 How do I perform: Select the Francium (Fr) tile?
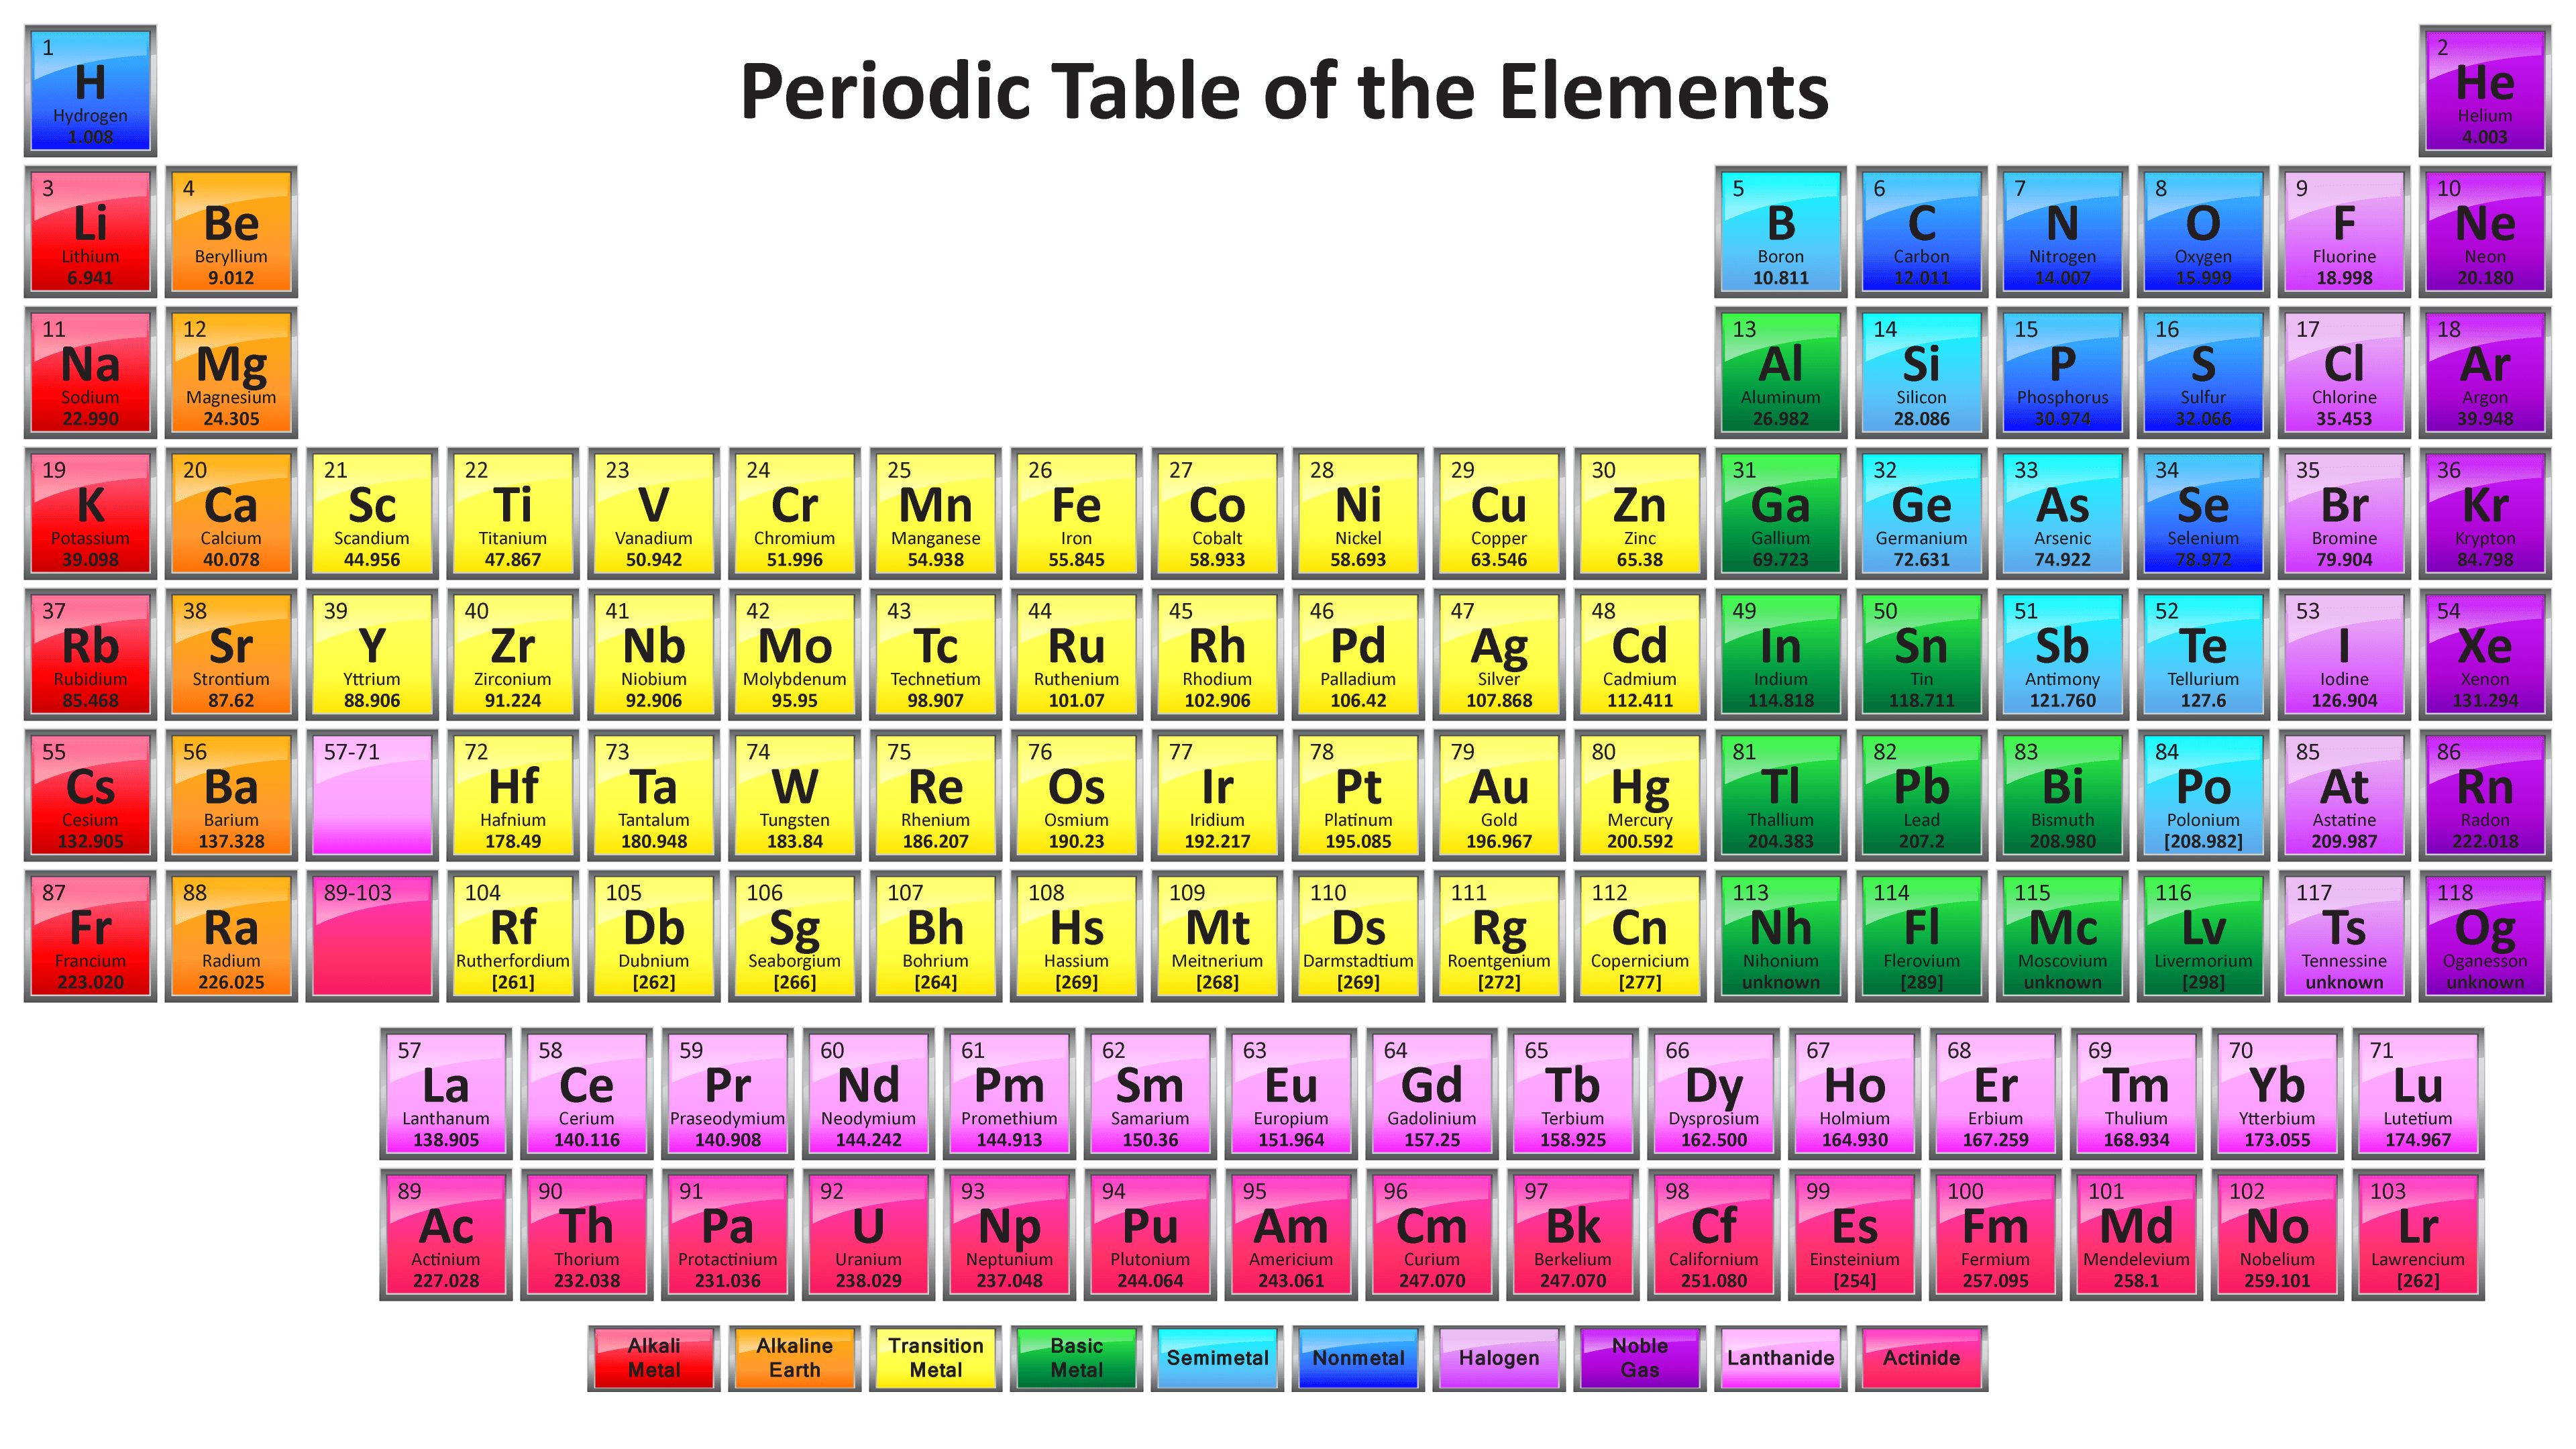click(x=90, y=937)
